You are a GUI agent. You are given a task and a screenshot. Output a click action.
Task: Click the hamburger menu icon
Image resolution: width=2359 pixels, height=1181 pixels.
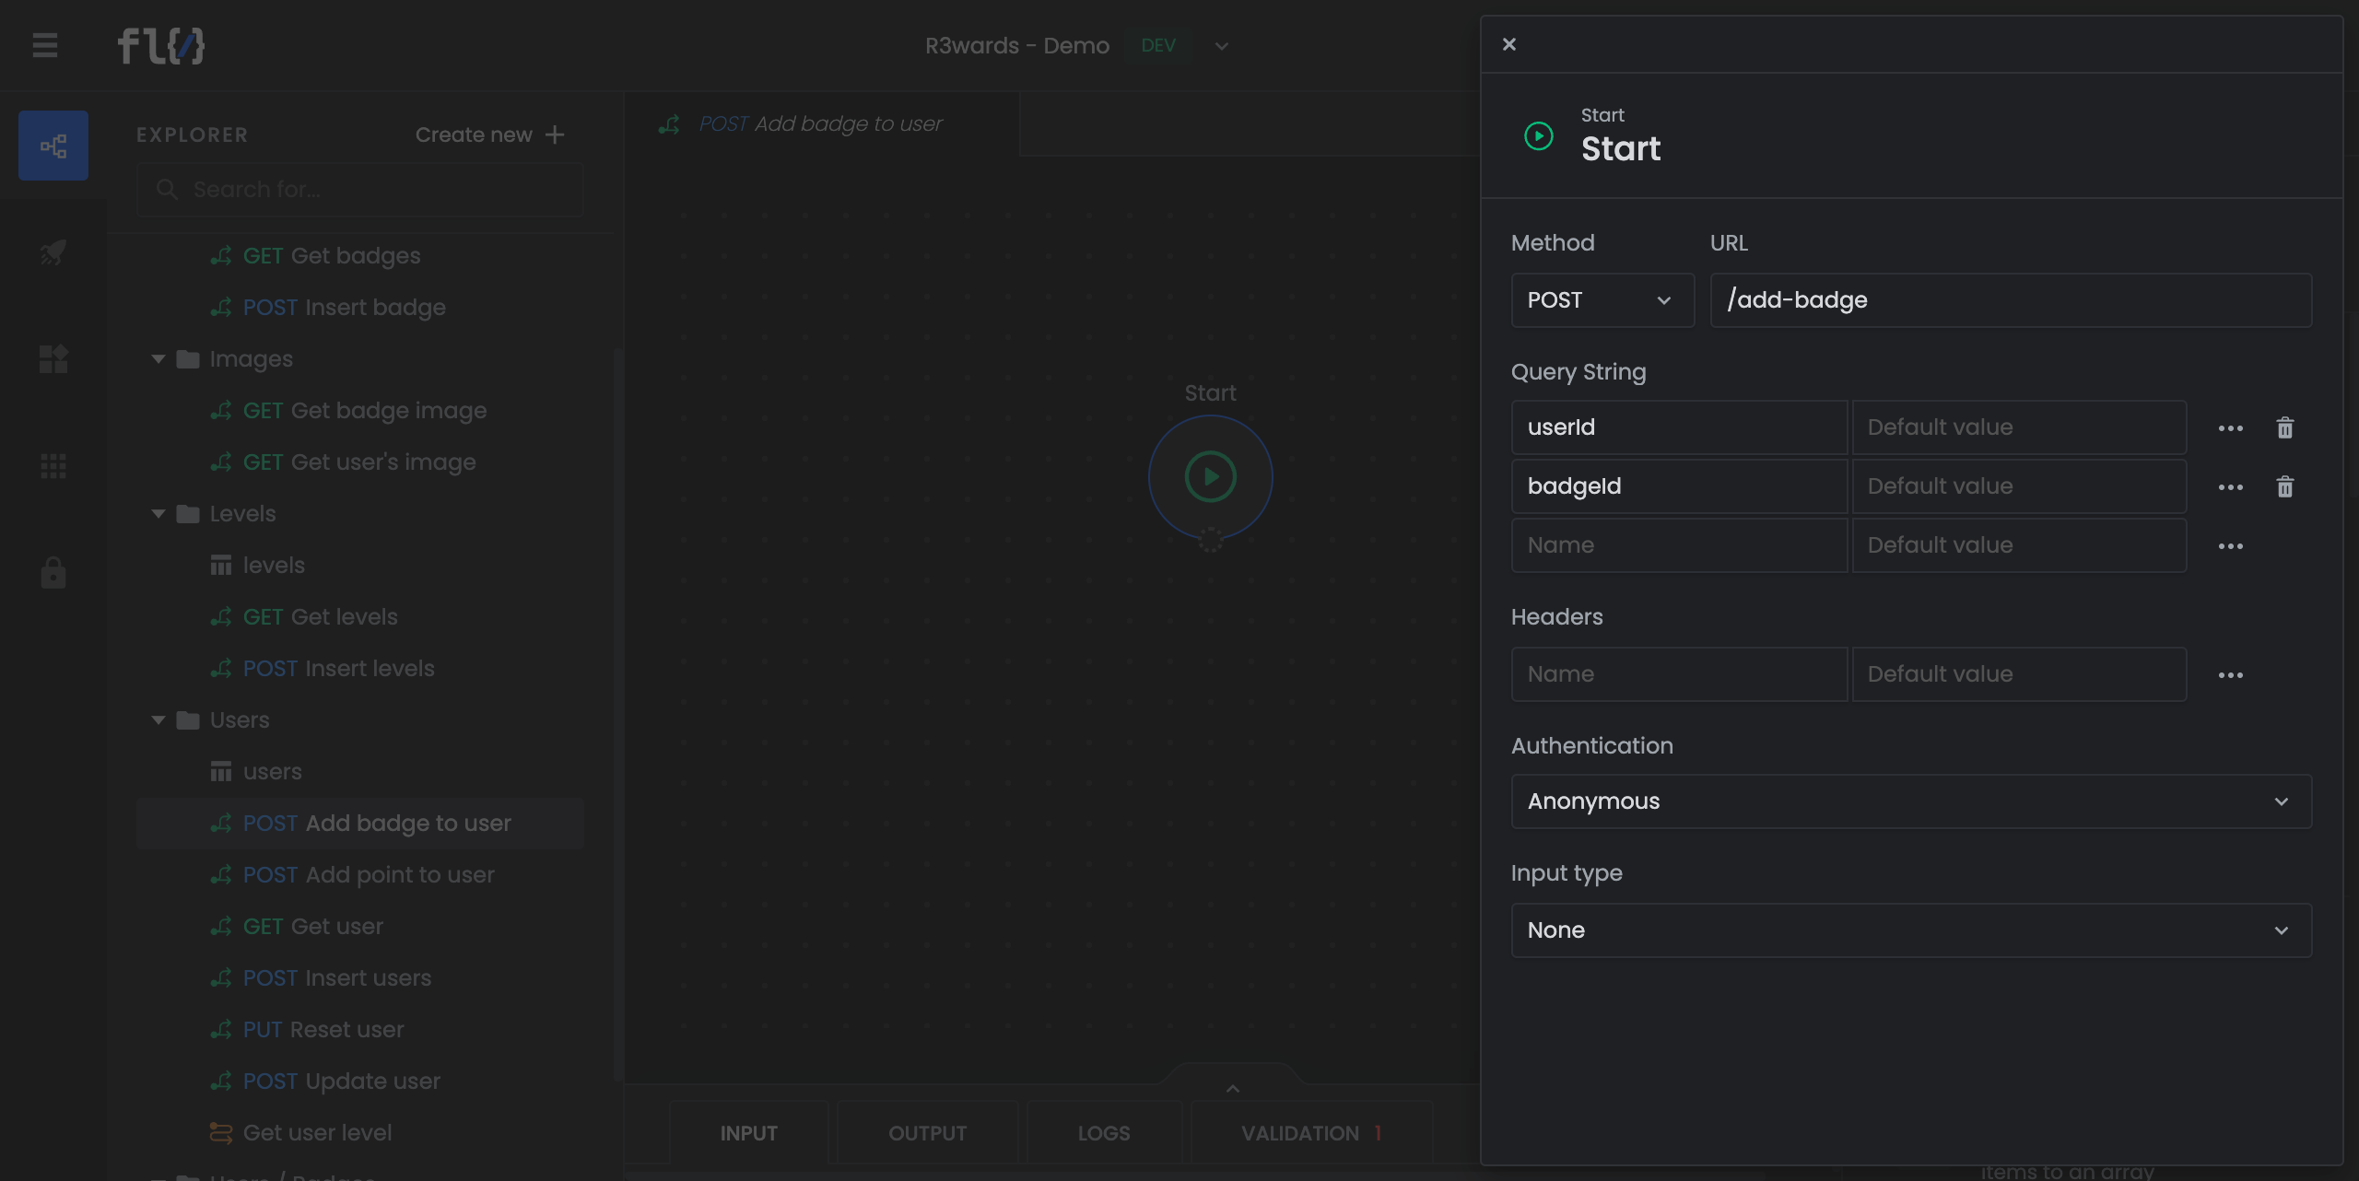pyautogui.click(x=45, y=45)
